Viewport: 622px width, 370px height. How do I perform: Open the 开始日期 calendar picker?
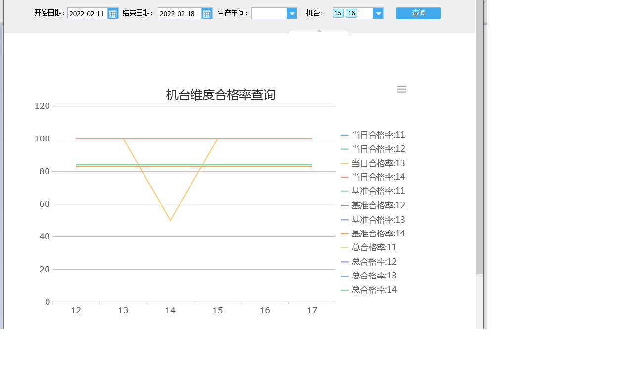[113, 14]
